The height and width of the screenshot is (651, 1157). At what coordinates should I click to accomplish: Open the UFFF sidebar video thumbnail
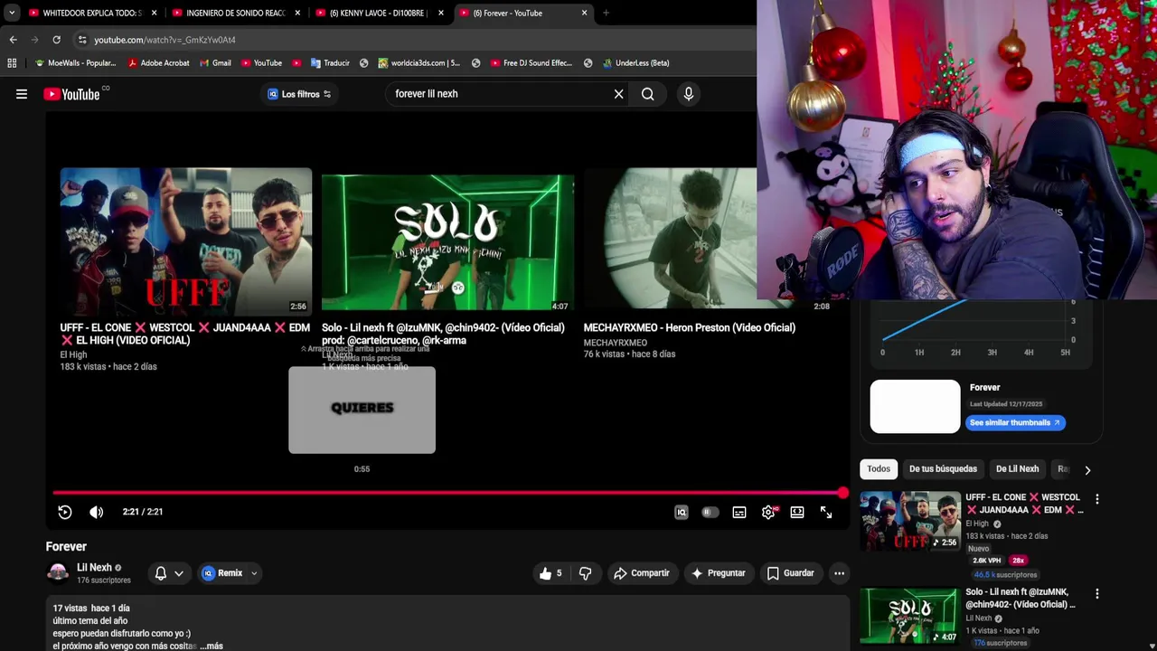(910, 521)
